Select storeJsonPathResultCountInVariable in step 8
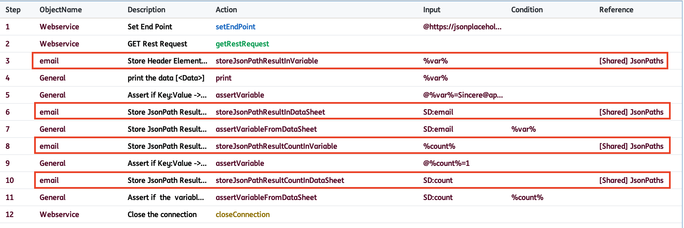The image size is (684, 228). (x=276, y=146)
